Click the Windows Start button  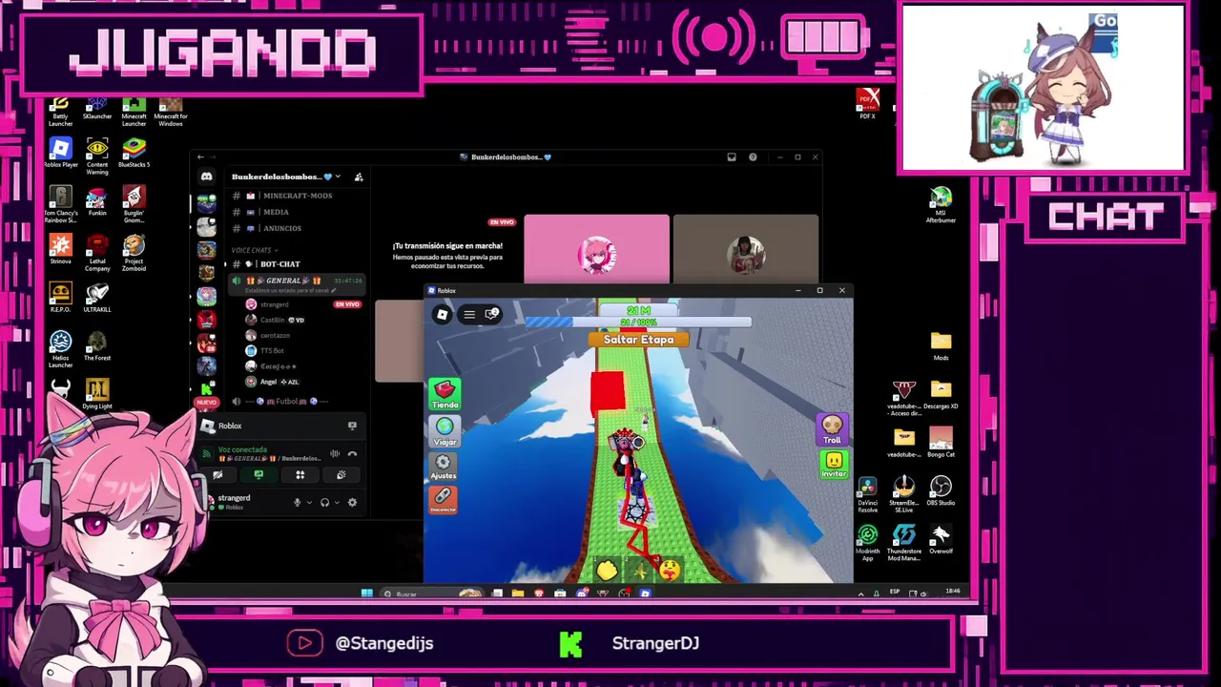point(366,593)
